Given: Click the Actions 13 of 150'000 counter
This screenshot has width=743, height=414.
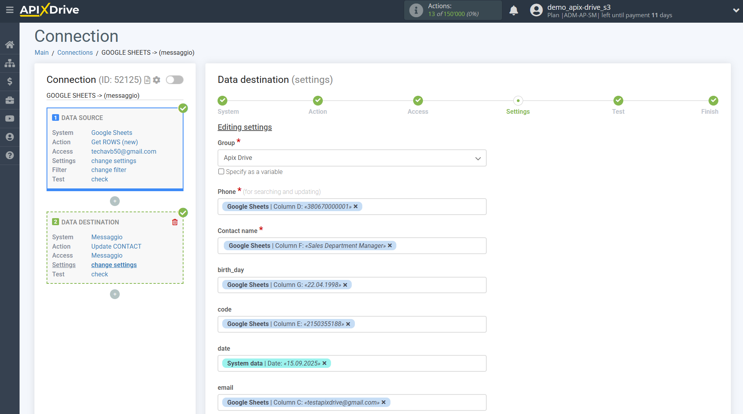Looking at the screenshot, I should tap(453, 10).
